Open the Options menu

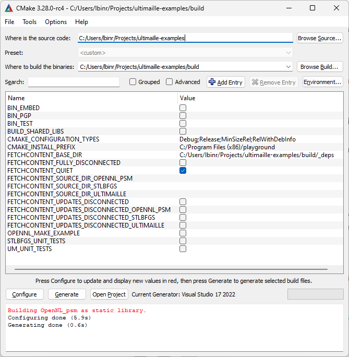pyautogui.click(x=56, y=22)
